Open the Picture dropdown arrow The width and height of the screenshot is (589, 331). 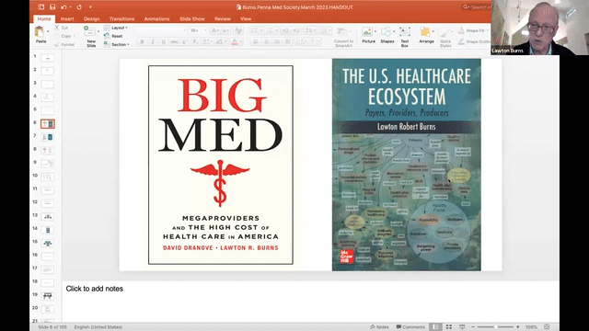(375, 31)
